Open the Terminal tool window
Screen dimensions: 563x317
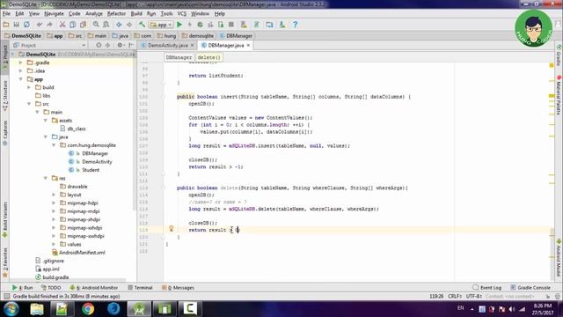140,288
